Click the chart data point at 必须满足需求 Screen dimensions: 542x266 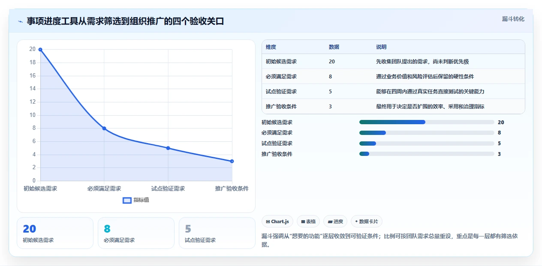104,129
